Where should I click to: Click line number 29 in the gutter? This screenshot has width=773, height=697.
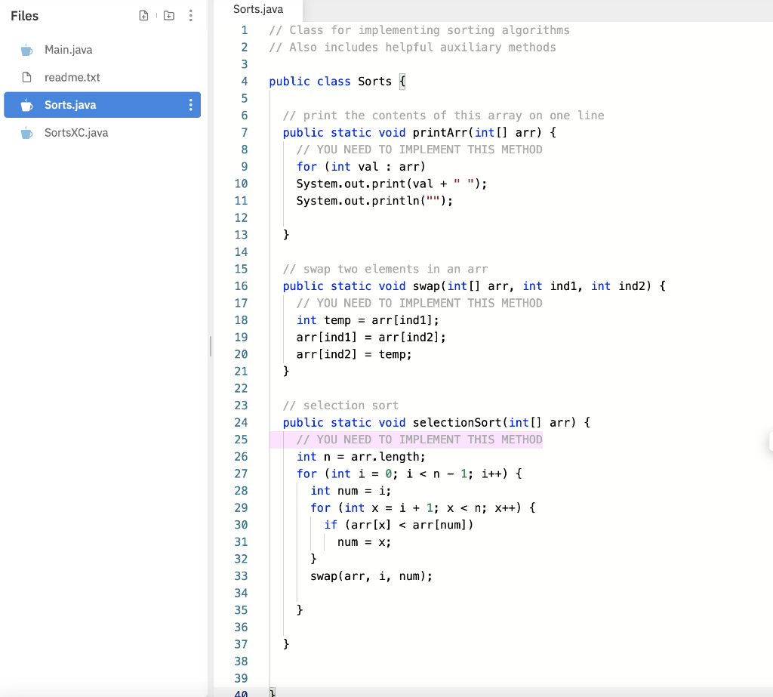[241, 508]
